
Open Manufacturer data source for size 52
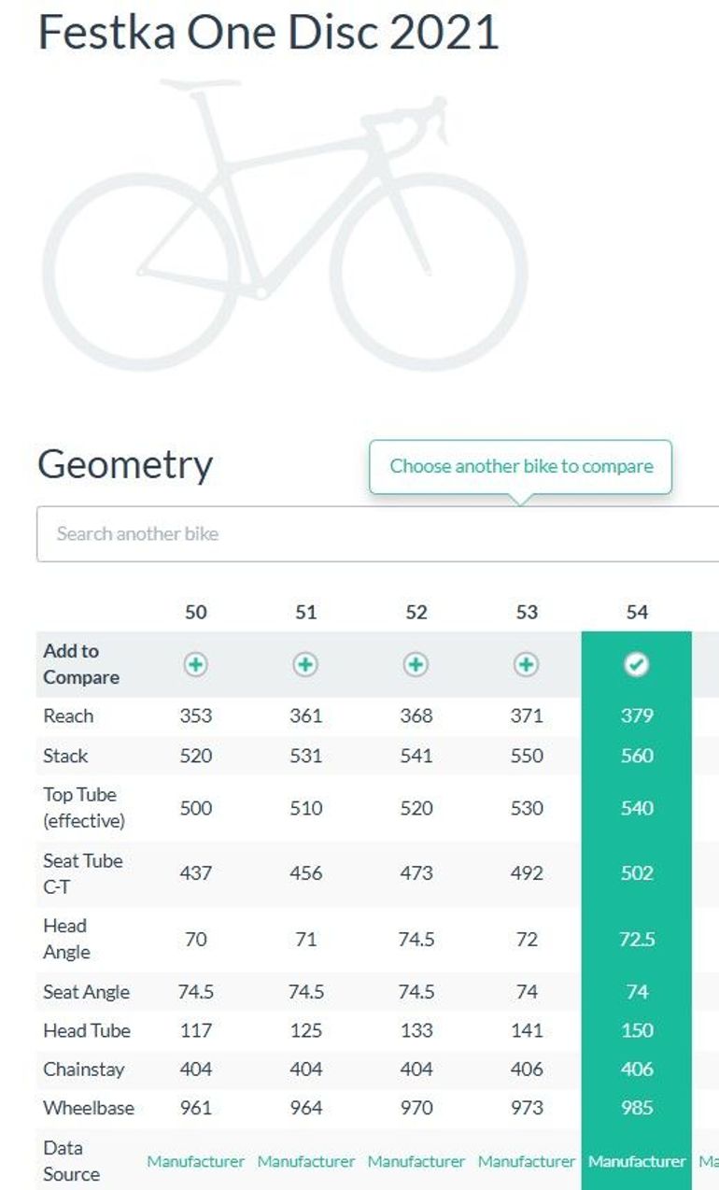pos(416,1162)
